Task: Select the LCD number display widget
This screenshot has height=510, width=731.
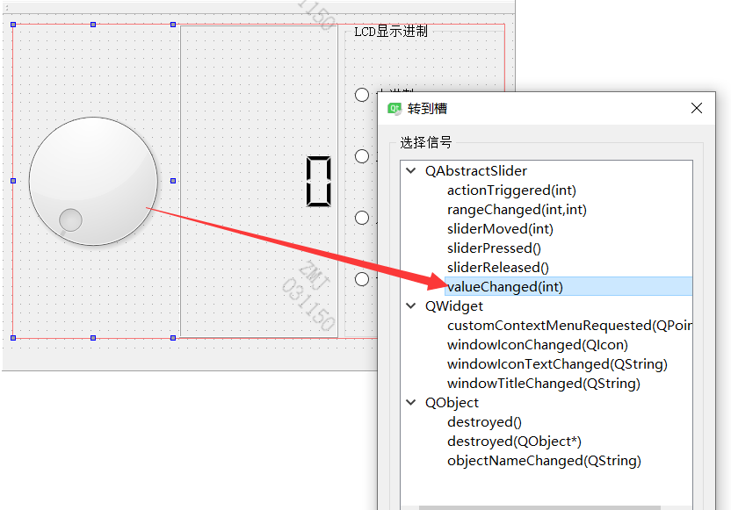Action: coord(319,182)
